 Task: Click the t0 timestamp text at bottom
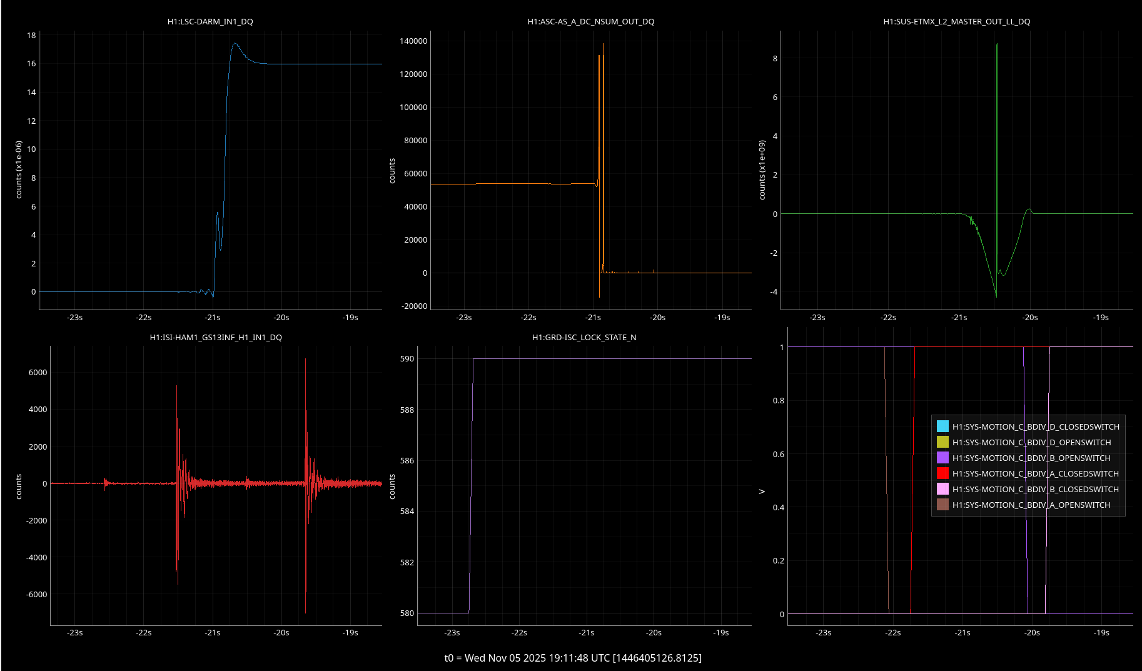pos(572,658)
